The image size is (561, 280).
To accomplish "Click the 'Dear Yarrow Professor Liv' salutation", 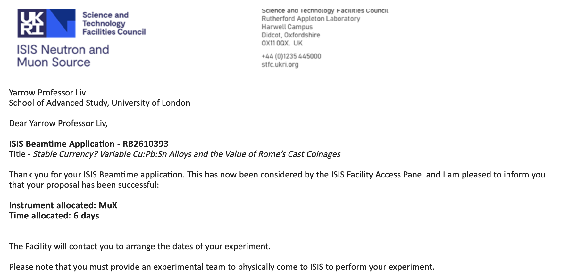I will (58, 123).
